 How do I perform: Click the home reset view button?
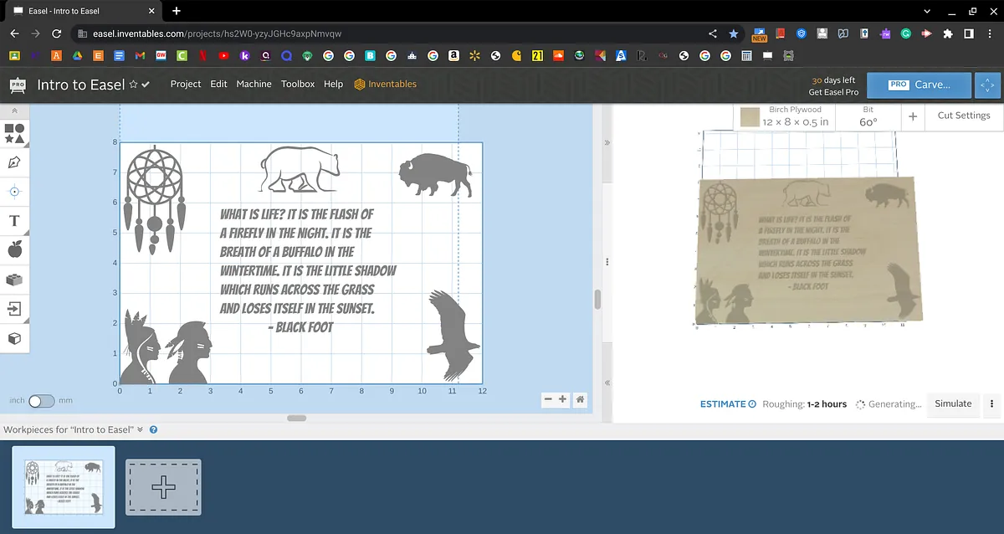580,400
